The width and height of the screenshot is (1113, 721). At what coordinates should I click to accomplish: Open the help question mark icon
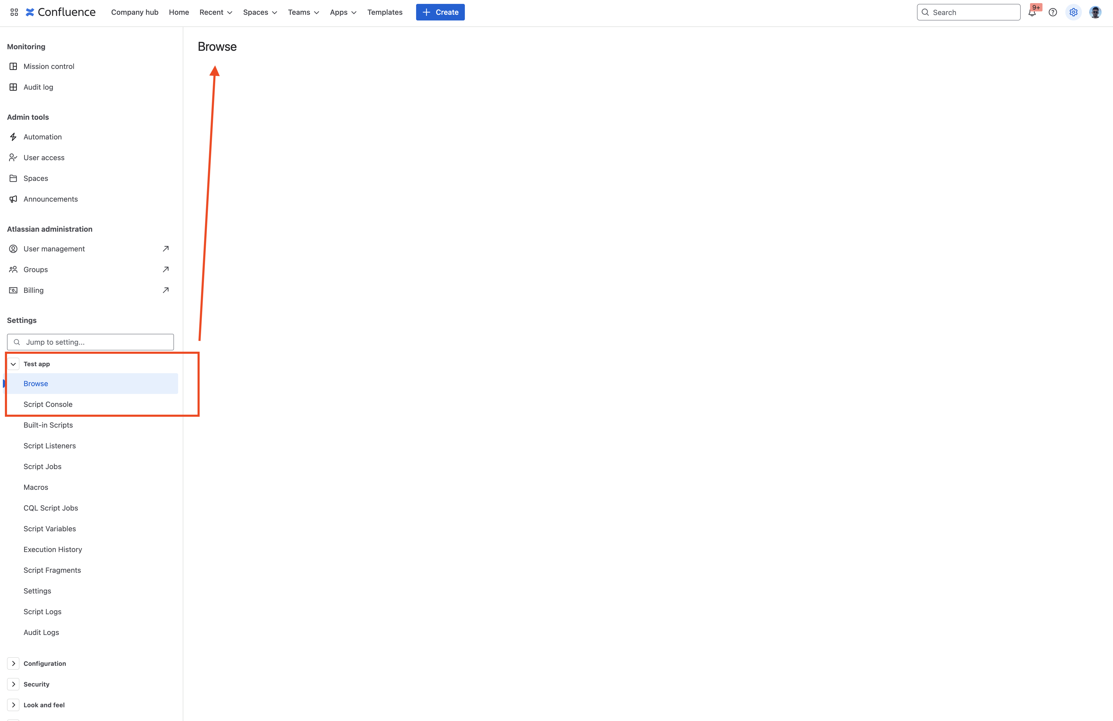(1053, 13)
